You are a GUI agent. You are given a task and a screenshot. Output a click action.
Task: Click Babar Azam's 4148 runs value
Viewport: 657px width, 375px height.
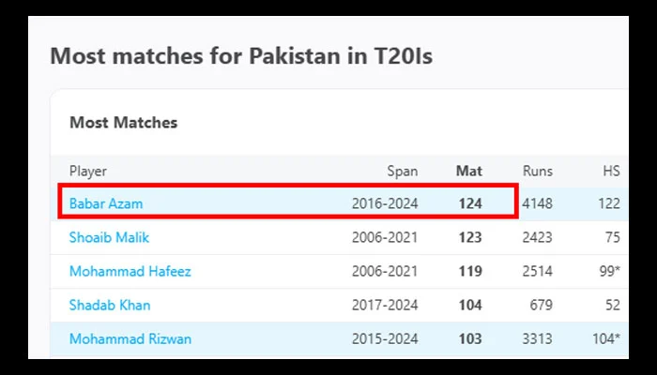(x=538, y=203)
